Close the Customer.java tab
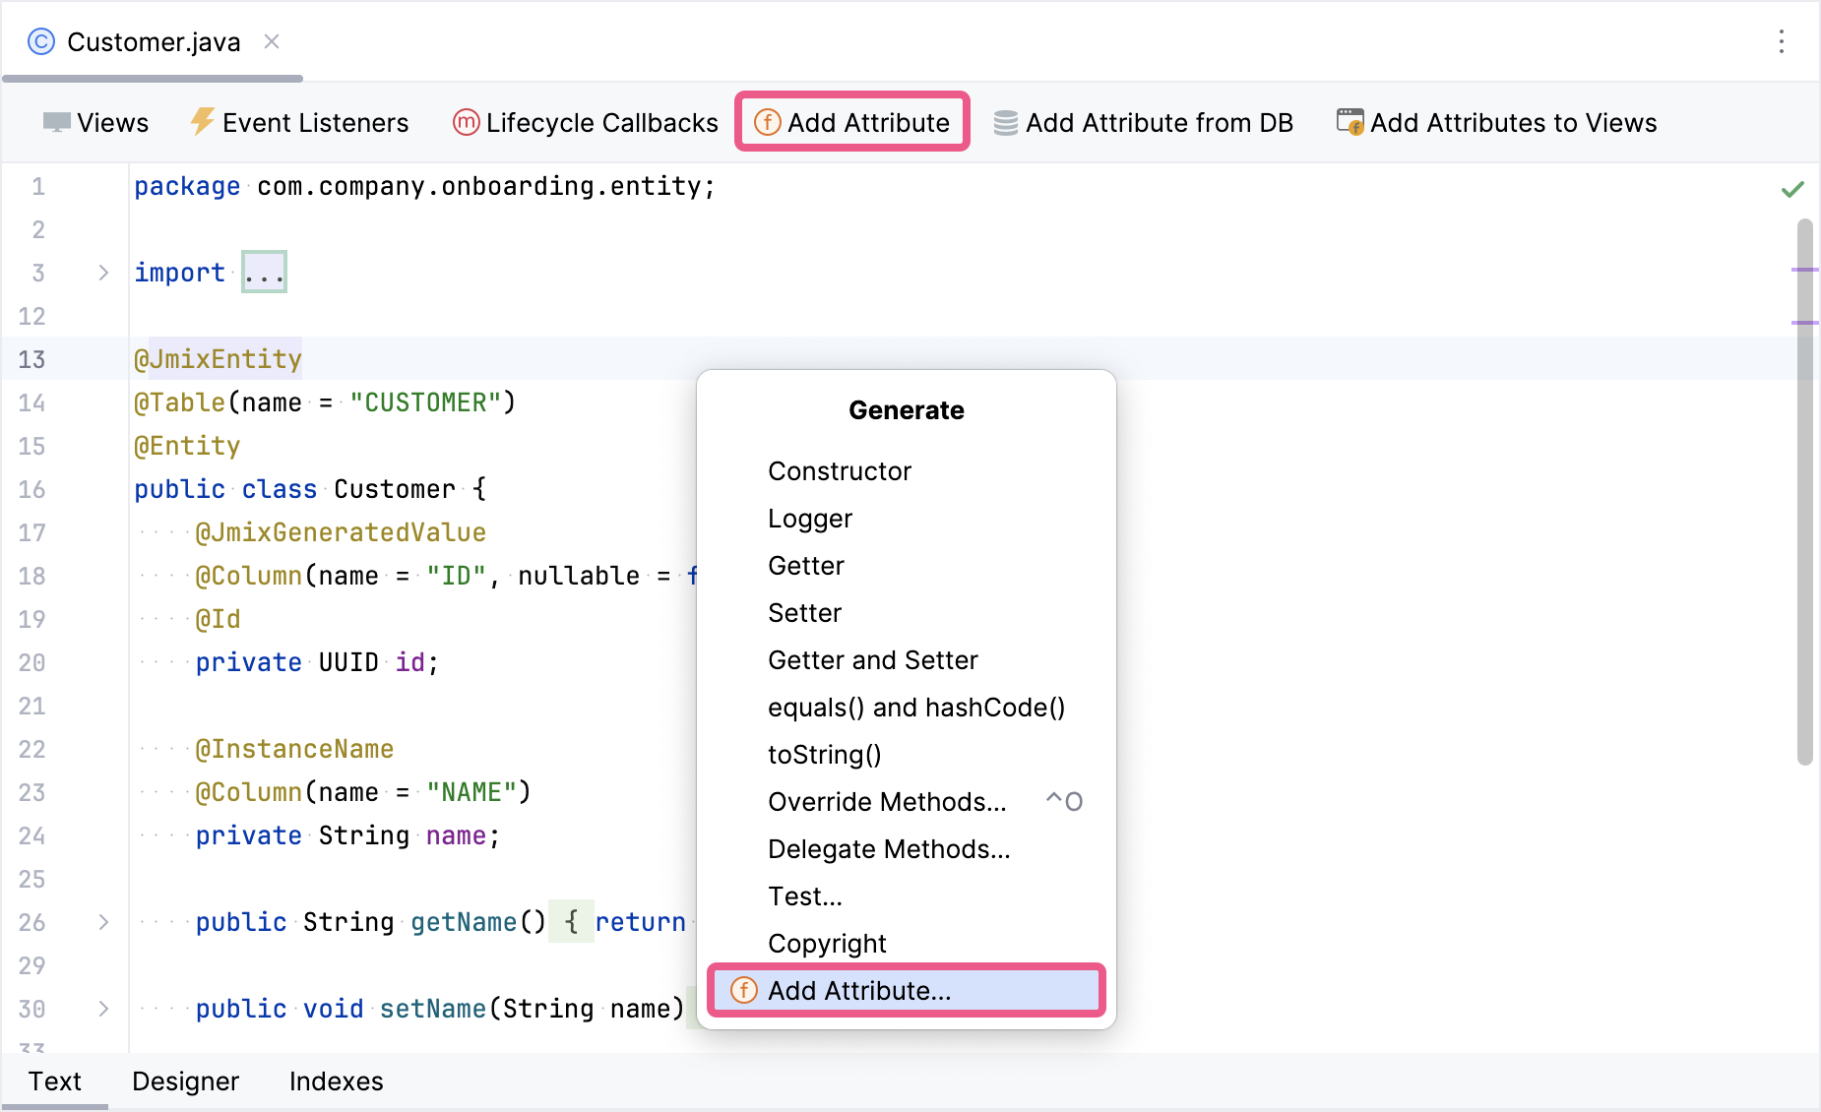1821x1112 pixels. click(x=272, y=41)
